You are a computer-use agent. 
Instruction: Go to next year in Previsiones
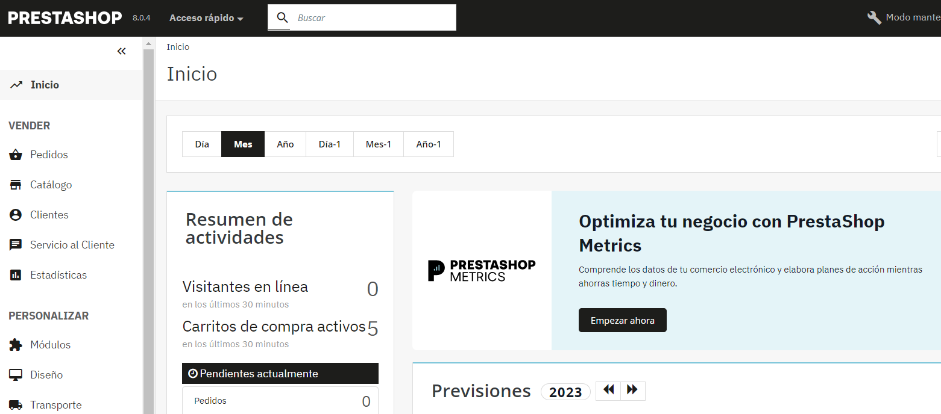(x=632, y=391)
